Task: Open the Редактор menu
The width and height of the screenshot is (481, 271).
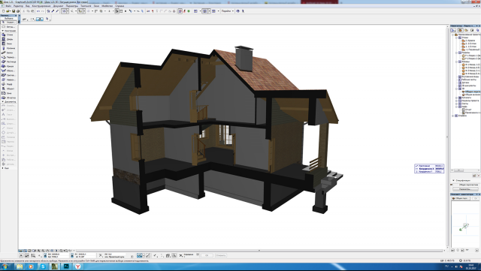Action: (x=19, y=6)
